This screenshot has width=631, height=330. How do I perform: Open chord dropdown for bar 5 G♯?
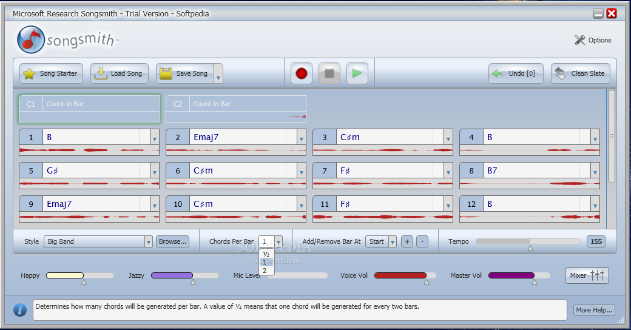(155, 170)
